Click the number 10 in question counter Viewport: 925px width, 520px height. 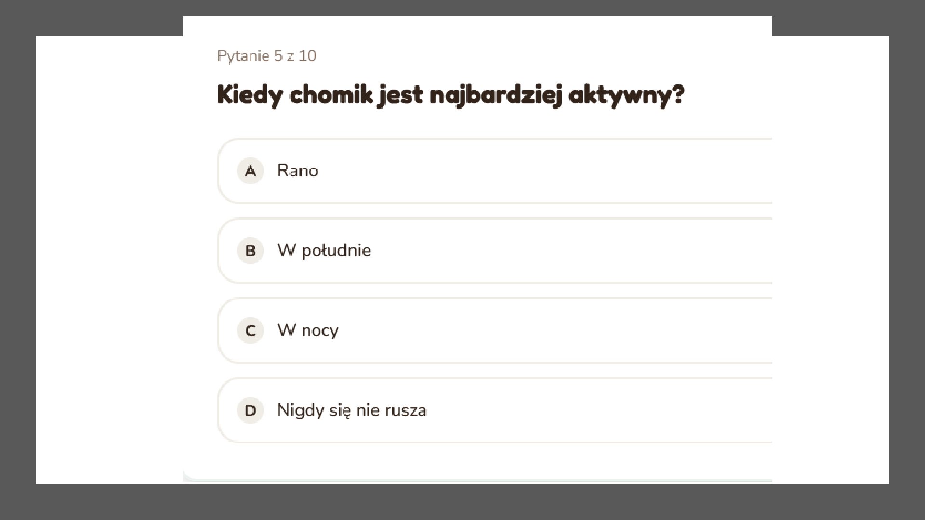click(x=307, y=56)
